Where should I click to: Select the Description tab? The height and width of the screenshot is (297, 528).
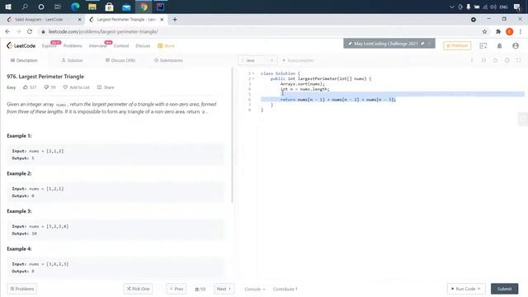pos(24,60)
